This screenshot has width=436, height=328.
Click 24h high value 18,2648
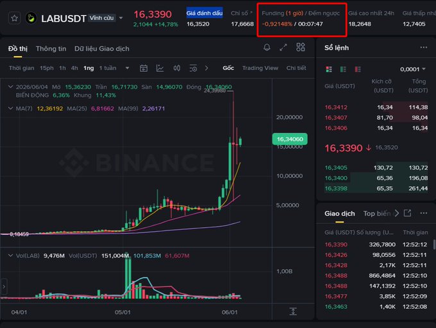(x=360, y=24)
